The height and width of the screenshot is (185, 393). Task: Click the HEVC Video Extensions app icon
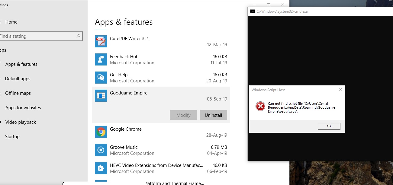point(101,168)
